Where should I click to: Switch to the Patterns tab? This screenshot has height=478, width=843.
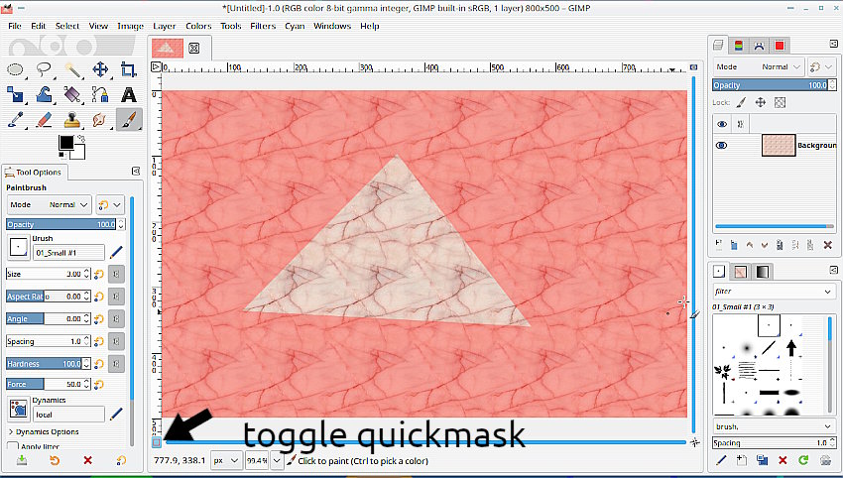(x=740, y=272)
